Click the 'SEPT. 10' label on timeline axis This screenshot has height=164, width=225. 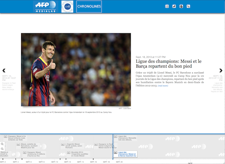click(x=54, y=162)
